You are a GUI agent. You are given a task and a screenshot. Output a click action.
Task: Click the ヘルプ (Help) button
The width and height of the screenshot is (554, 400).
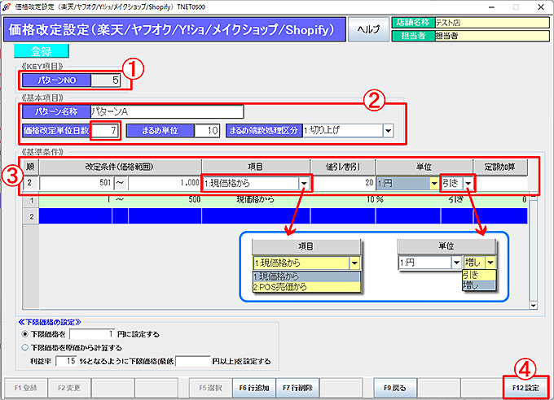(369, 30)
